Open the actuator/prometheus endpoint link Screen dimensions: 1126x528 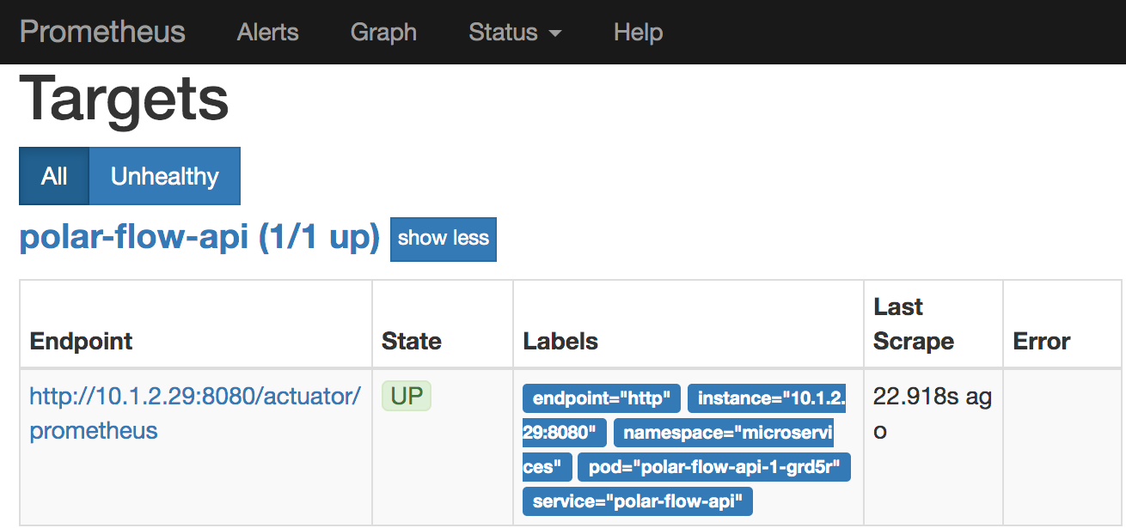pos(195,413)
